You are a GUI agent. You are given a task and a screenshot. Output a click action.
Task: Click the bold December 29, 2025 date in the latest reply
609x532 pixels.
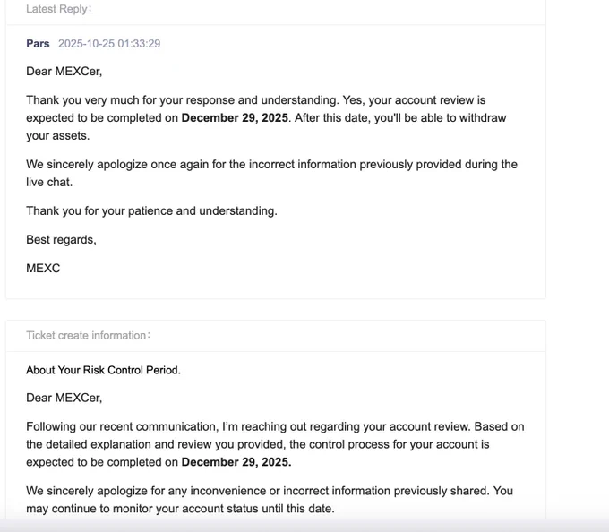click(235, 118)
